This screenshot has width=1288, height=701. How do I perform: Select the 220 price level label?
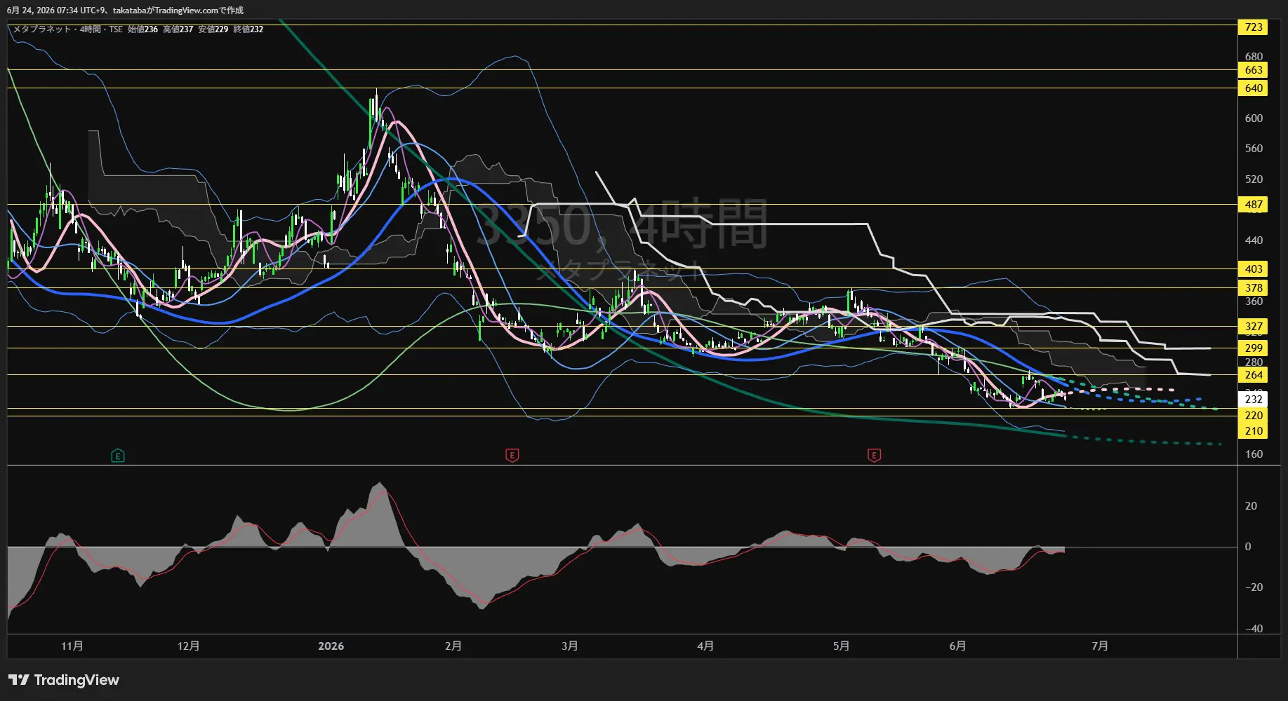click(1254, 416)
